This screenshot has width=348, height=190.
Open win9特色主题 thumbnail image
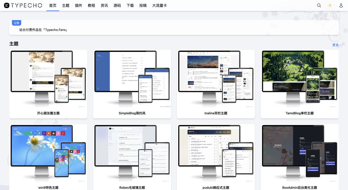coord(48,153)
